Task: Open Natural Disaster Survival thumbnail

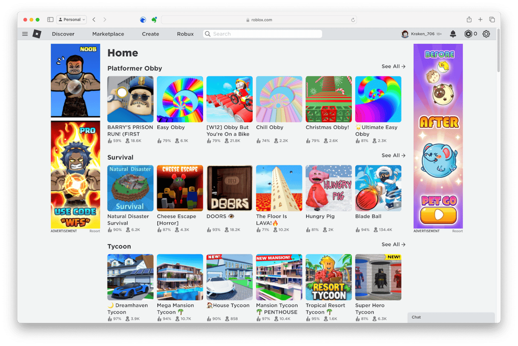Action: pyautogui.click(x=130, y=188)
